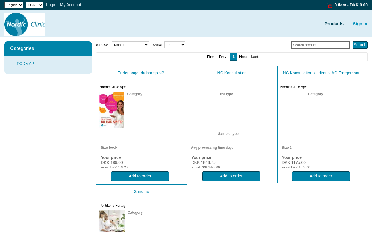The width and height of the screenshot is (372, 232).
Task: Open the FODMAP category
Action: (26, 64)
